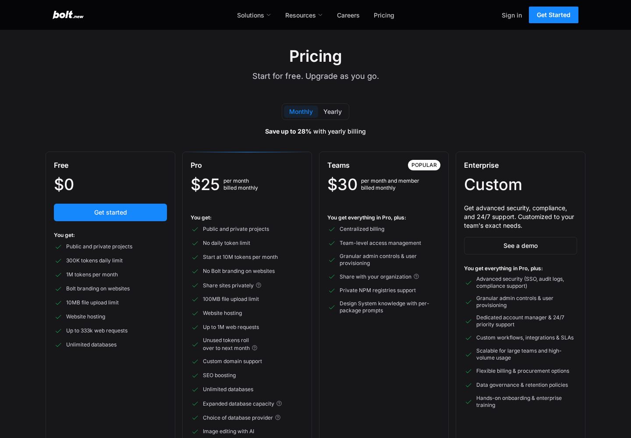This screenshot has width=631, height=438.
Task: Click checkmark next to 300K tokens daily limit
Action: pos(58,261)
